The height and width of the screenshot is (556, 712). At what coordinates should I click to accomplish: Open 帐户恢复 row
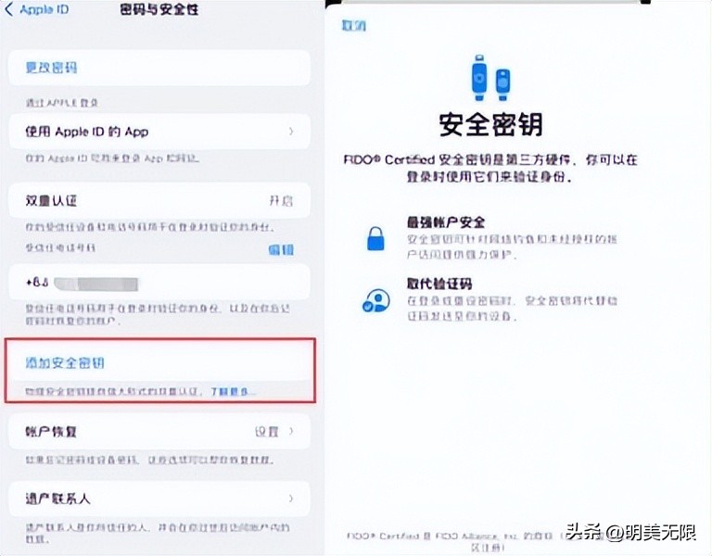pyautogui.click(x=159, y=431)
